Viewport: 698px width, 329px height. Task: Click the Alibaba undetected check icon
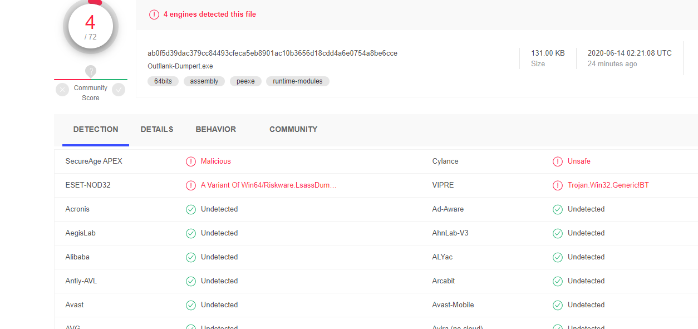tap(191, 257)
